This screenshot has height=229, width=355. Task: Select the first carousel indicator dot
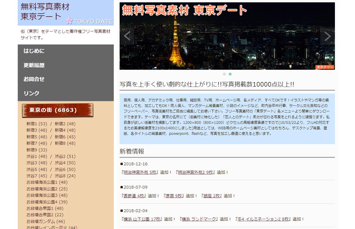coord(224,74)
